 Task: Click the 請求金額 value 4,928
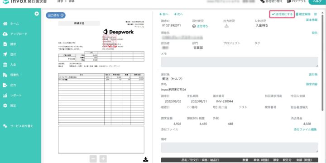pos(177,124)
